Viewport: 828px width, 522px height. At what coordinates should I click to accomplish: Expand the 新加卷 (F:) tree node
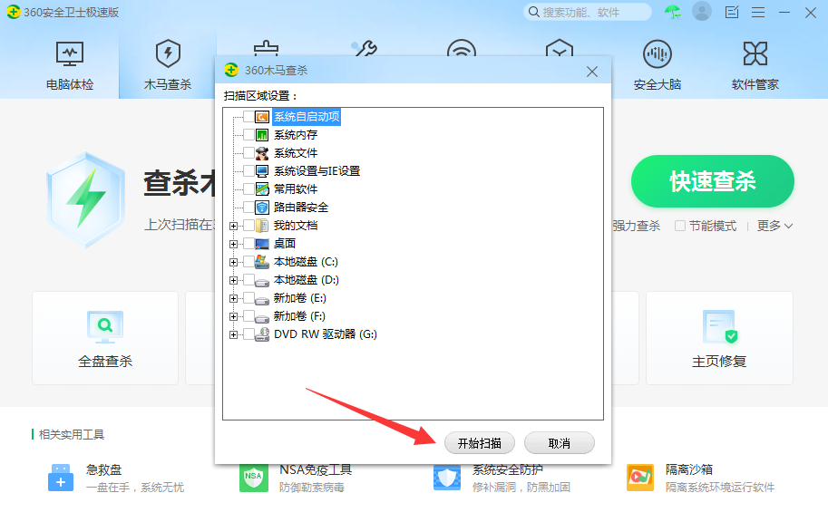pyautogui.click(x=233, y=316)
